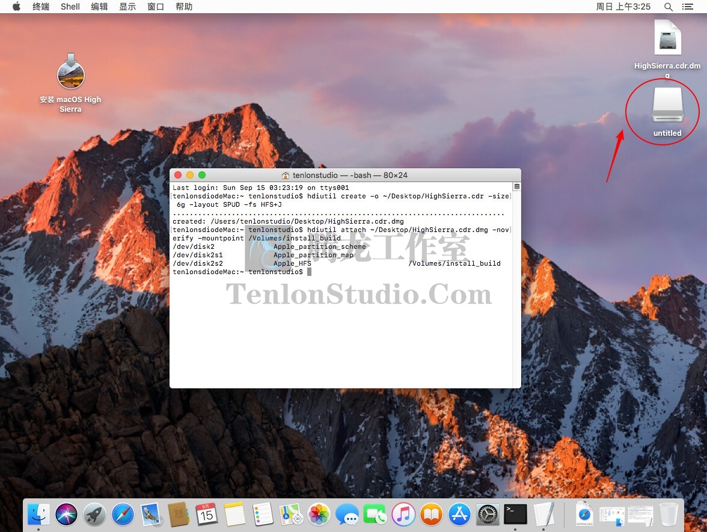Select the untitled disk volume on desktop
This screenshot has width=707, height=532.
point(667,111)
